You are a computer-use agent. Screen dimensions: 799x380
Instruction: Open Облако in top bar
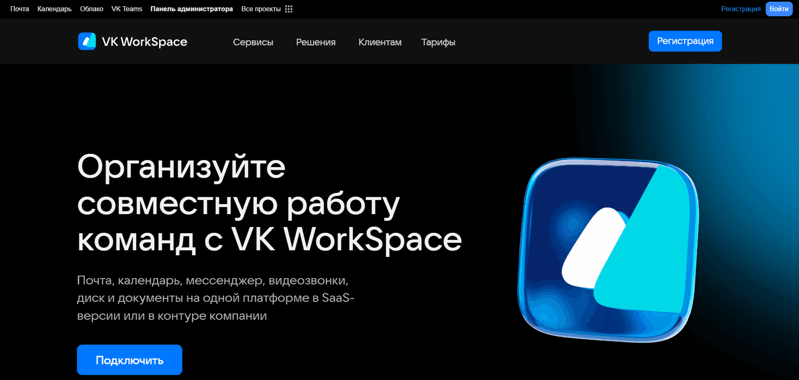coord(92,9)
